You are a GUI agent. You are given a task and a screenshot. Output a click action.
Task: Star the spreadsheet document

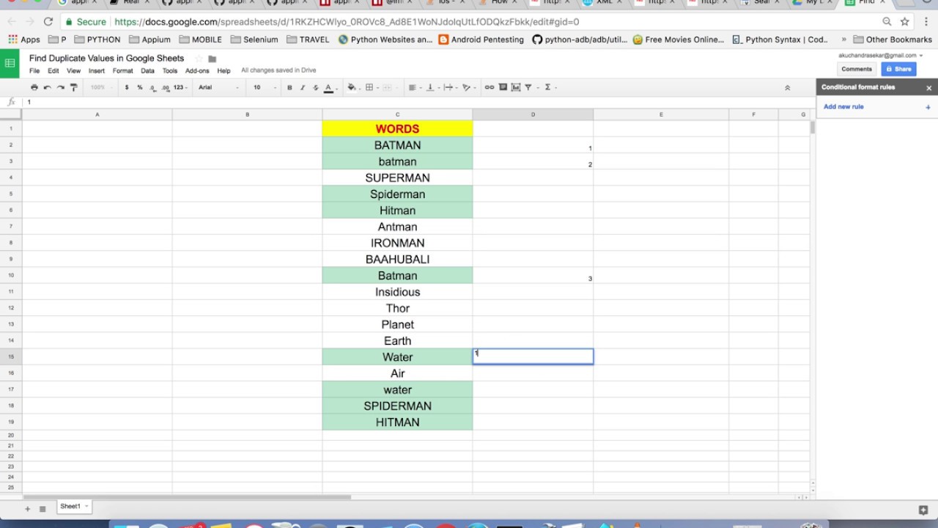(x=199, y=59)
